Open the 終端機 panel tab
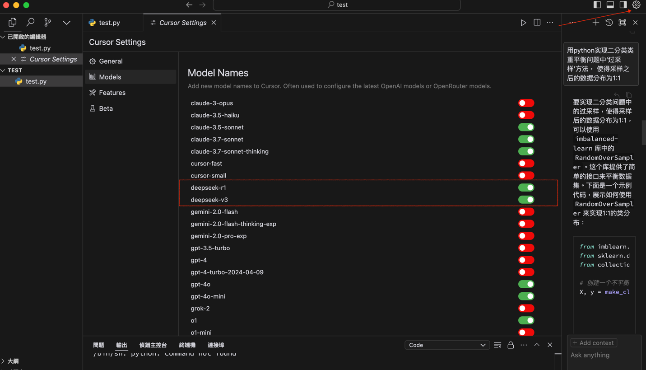This screenshot has height=370, width=646. pyautogui.click(x=187, y=345)
